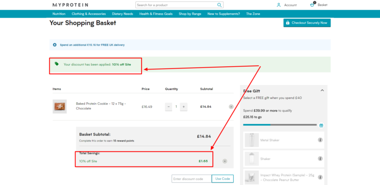
Task: Click the Impact Whey Protein (Sample) label
Action: (287, 177)
